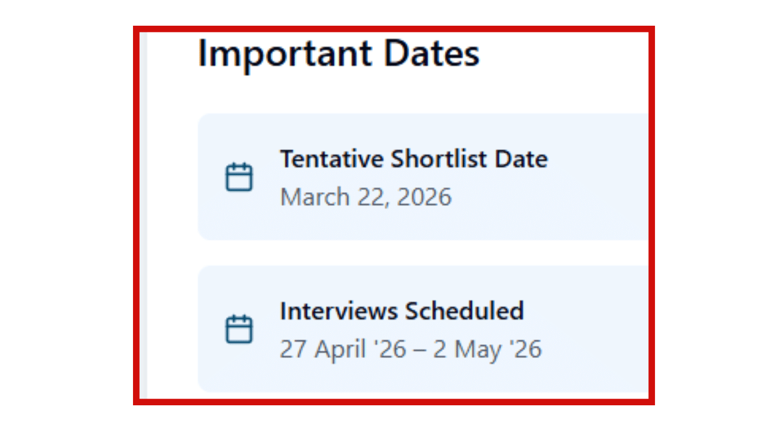Click the 27 April – 2 May date range
The image size is (767, 431).
coord(410,349)
